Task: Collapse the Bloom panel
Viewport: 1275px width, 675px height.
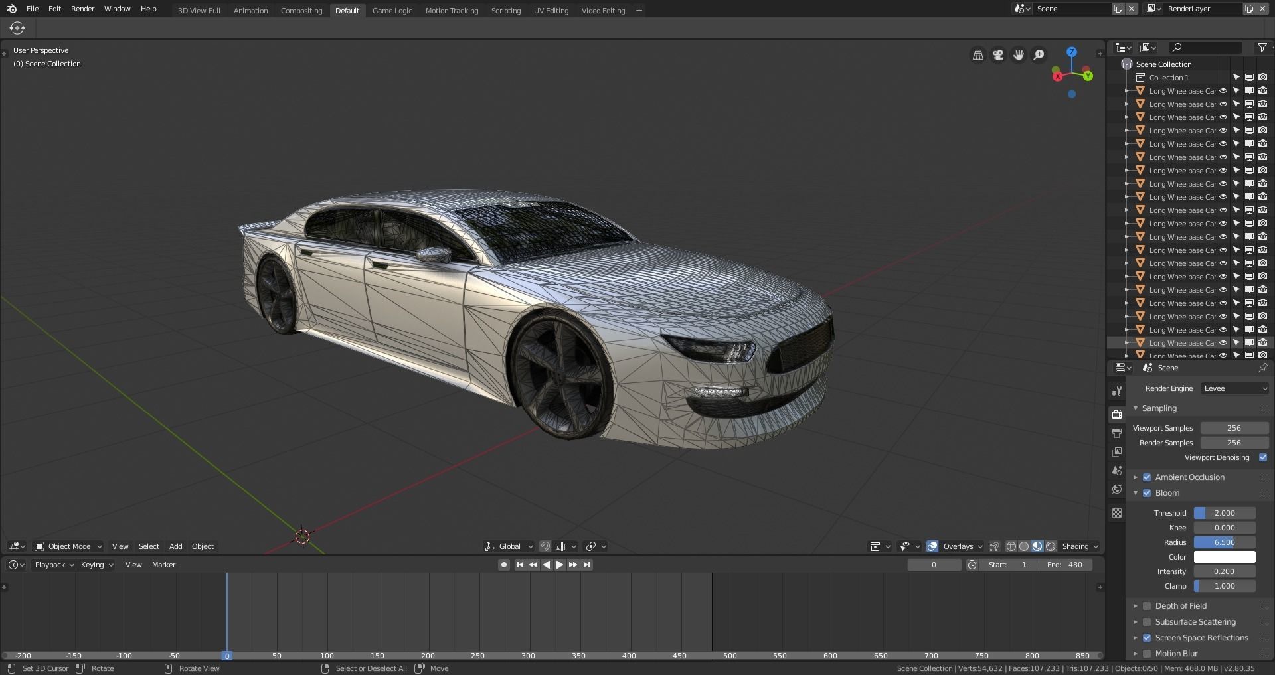Action: 1136,493
